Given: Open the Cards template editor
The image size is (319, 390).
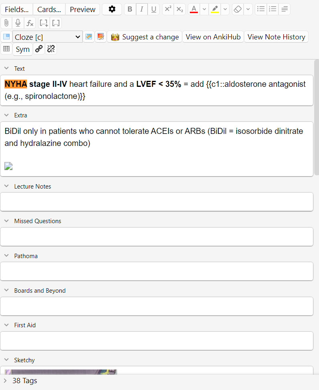Looking at the screenshot, I should tap(49, 9).
